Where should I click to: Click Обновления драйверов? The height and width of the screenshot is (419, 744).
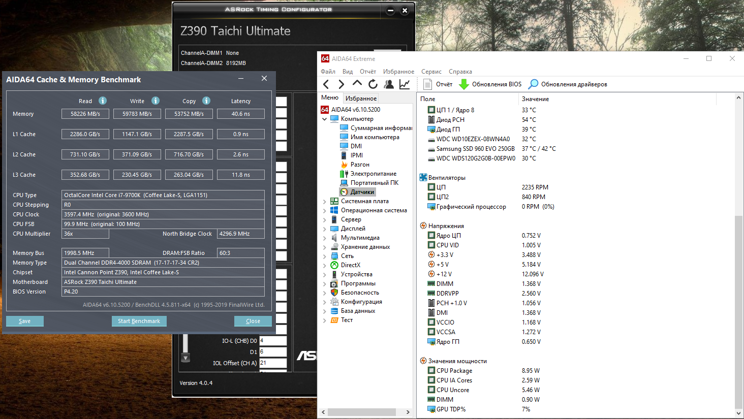568,84
